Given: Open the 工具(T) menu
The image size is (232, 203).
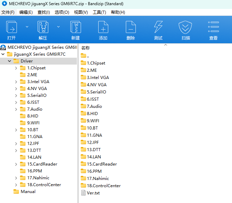Looking at the screenshot, I should tap(99, 12).
